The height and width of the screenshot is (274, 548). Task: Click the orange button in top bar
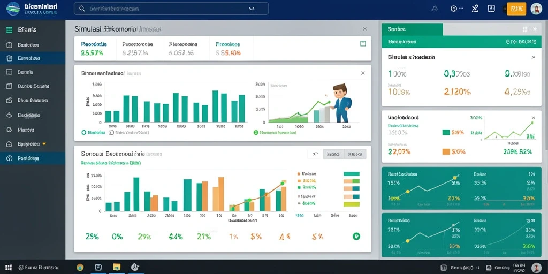click(x=516, y=9)
